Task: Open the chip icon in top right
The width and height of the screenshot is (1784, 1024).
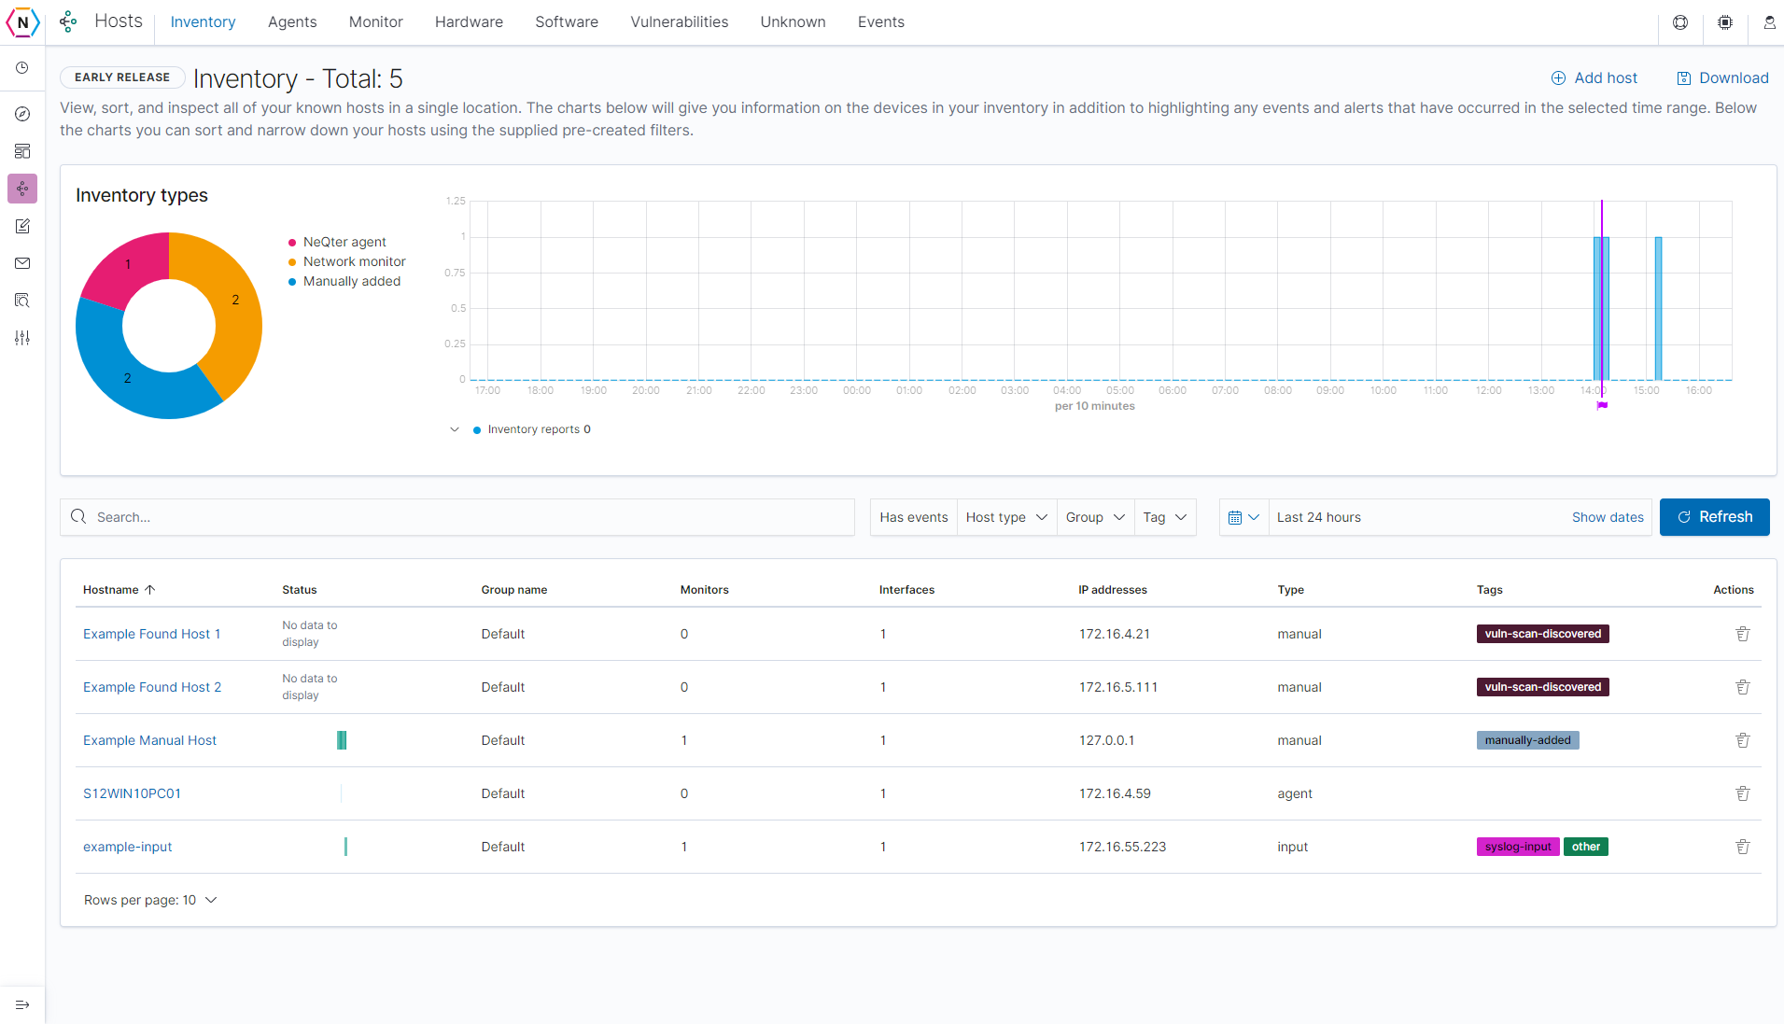Action: (x=1725, y=22)
